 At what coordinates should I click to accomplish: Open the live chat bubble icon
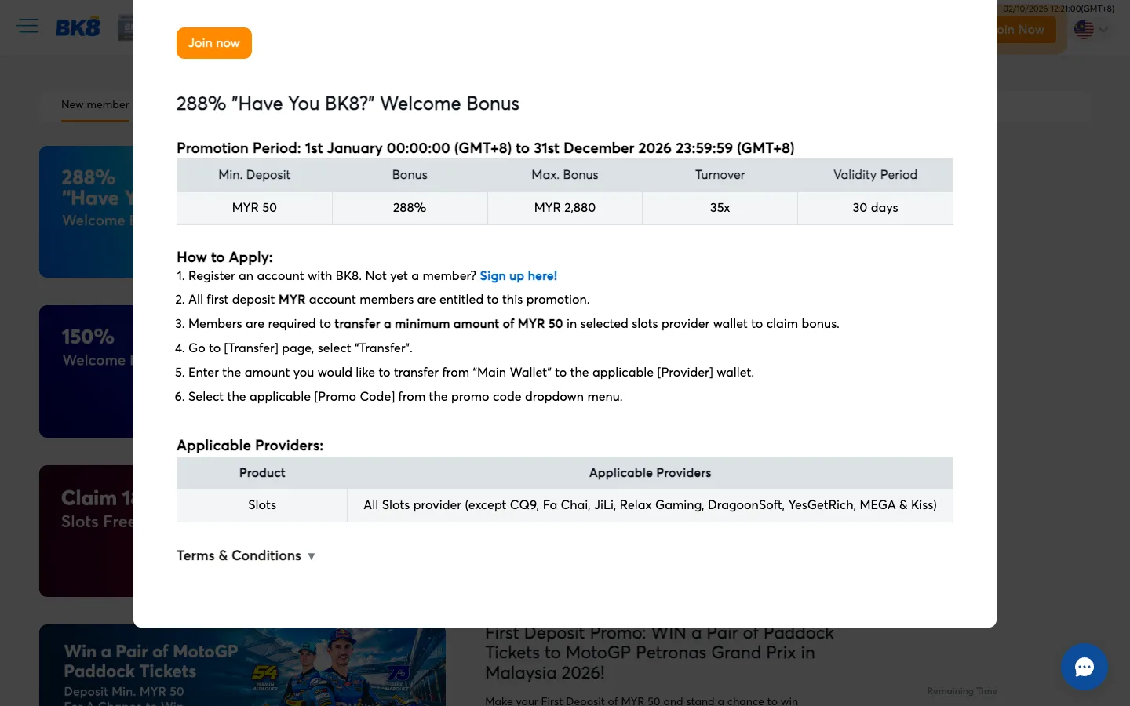1084,667
